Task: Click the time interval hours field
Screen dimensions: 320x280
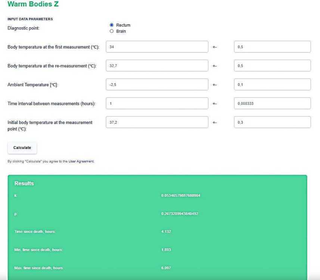Action: pos(157,103)
